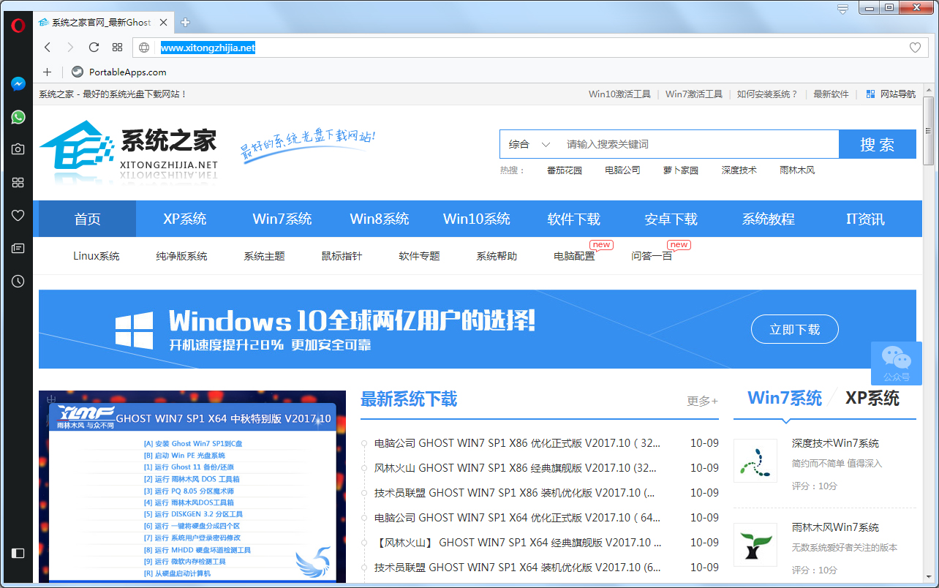Open the IT资讯 navigation item
Image resolution: width=939 pixels, height=588 pixels.
[866, 219]
